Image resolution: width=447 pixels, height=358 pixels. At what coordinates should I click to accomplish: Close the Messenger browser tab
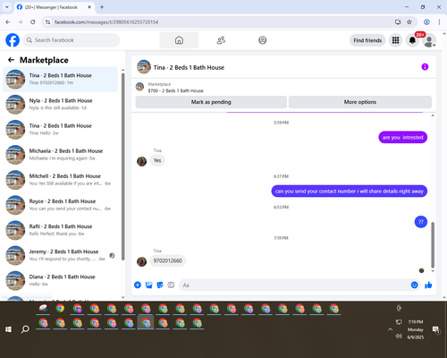tap(89, 7)
